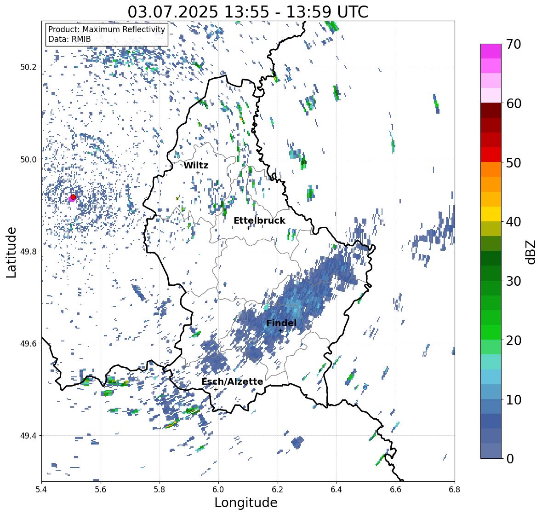The height and width of the screenshot is (514, 542).
Task: Click the plus marker below Esch/Alzette label
Action: coord(216,389)
